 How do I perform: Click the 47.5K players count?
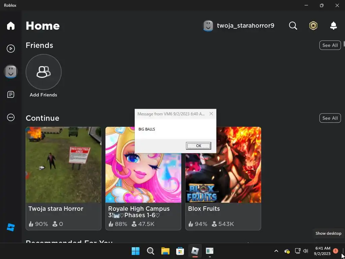(143, 224)
